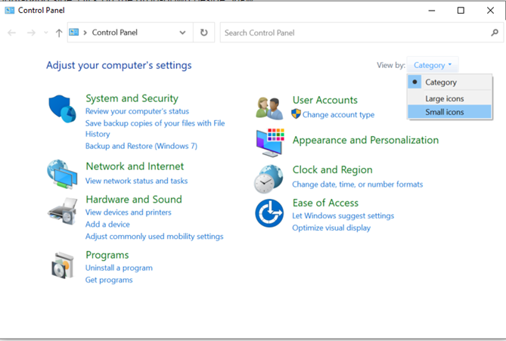Open Clock and Region category
The image size is (506, 341).
point(332,170)
